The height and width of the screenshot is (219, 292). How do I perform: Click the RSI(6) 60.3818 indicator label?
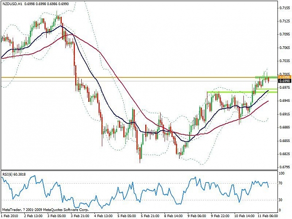[14, 174]
